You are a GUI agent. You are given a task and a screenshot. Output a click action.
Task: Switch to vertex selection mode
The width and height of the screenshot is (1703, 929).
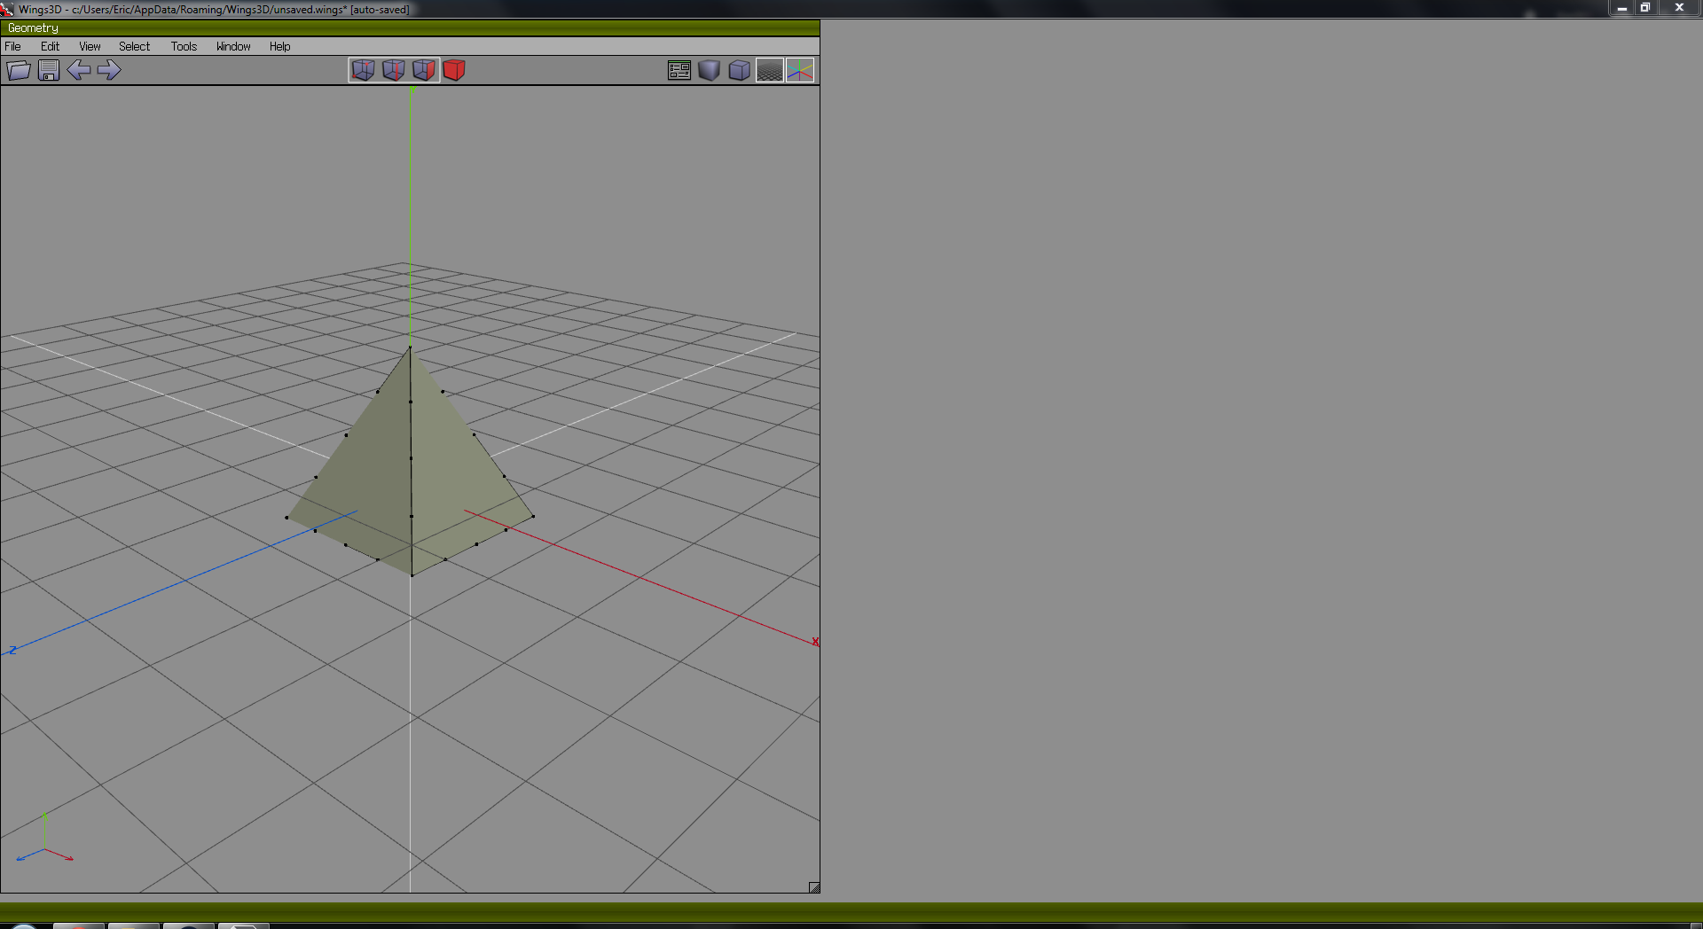click(x=364, y=70)
